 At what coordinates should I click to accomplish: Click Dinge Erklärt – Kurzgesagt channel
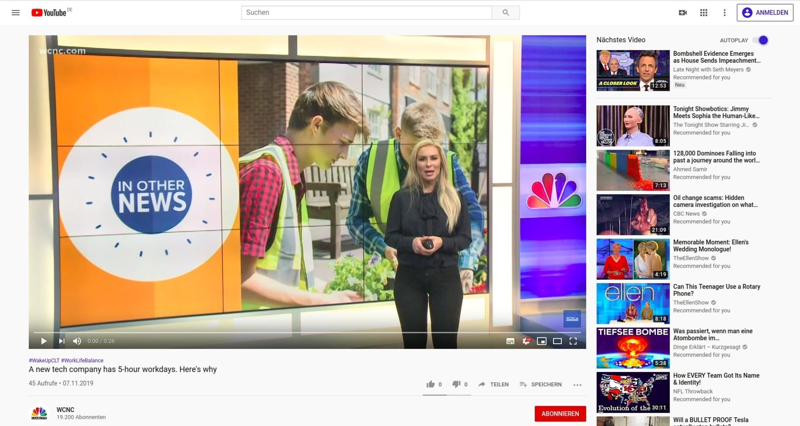(707, 347)
